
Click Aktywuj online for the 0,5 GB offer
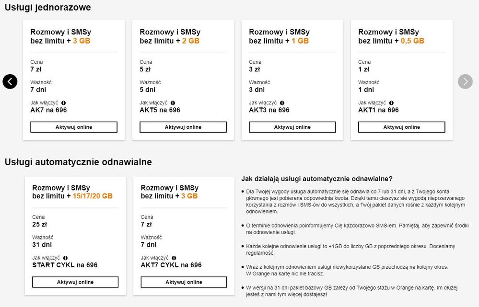pos(402,127)
